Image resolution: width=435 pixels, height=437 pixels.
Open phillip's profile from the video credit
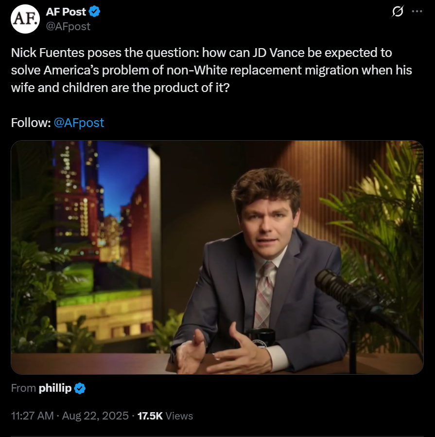pyautogui.click(x=55, y=388)
